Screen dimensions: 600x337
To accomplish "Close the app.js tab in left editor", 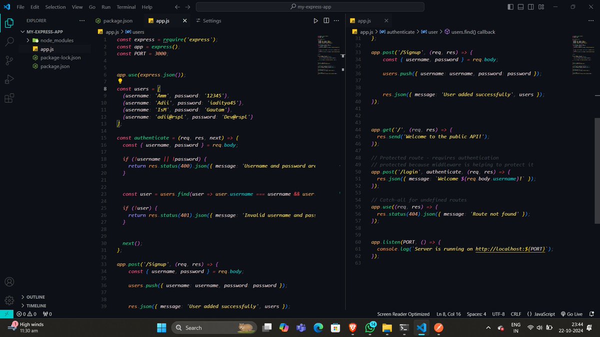I will [184, 20].
